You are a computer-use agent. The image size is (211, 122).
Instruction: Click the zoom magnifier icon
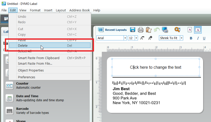[x=177, y=29]
